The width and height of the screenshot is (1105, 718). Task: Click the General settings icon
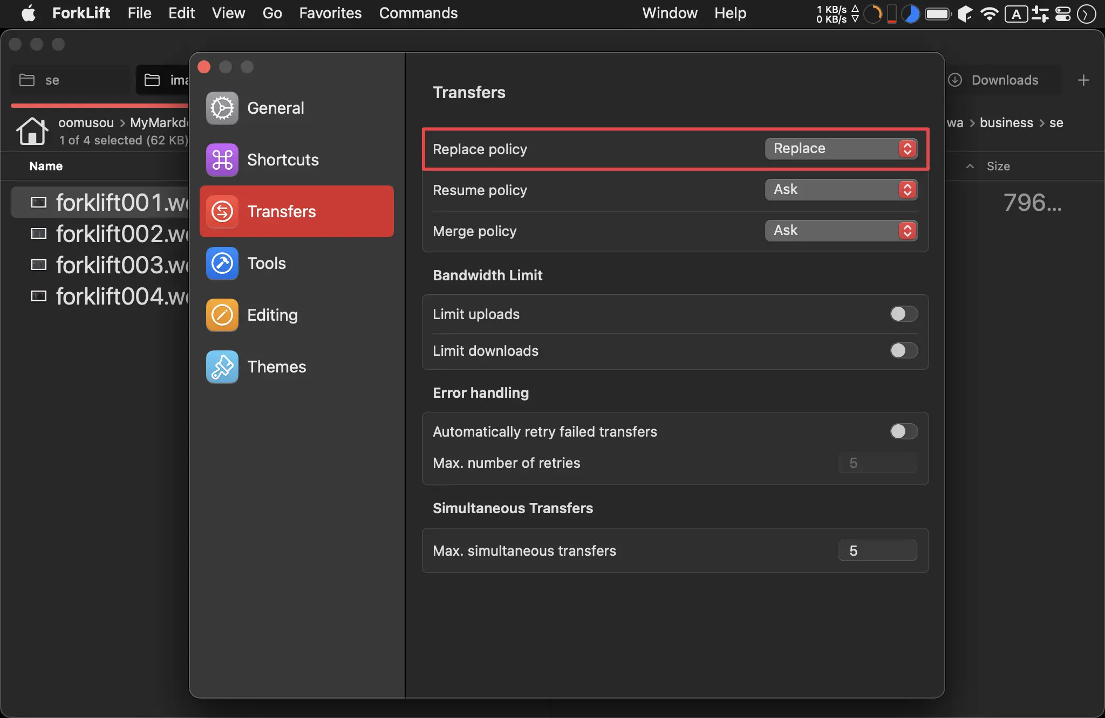tap(221, 107)
